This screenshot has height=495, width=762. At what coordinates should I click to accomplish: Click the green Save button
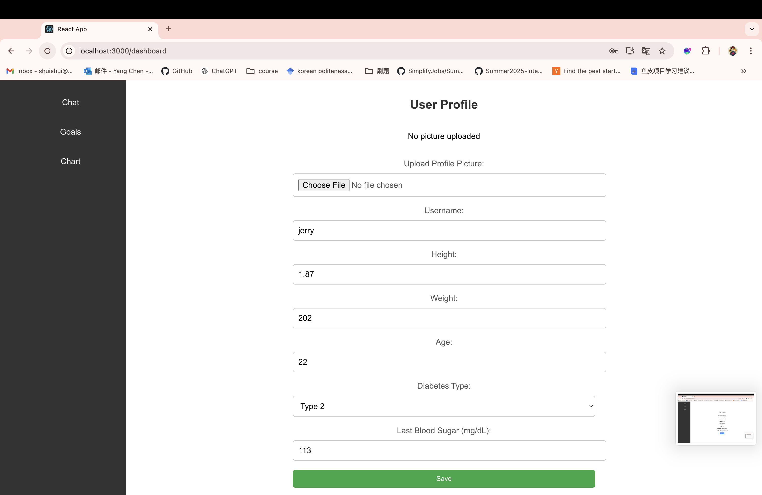coord(443,478)
